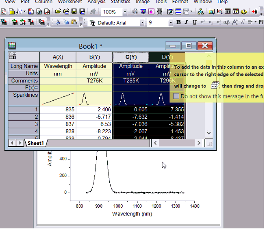This screenshot has height=230, width=265.
Task: Open the font name dropdown
Action: click(x=142, y=22)
